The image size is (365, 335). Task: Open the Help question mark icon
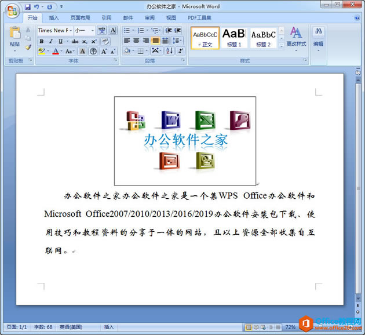pos(357,18)
